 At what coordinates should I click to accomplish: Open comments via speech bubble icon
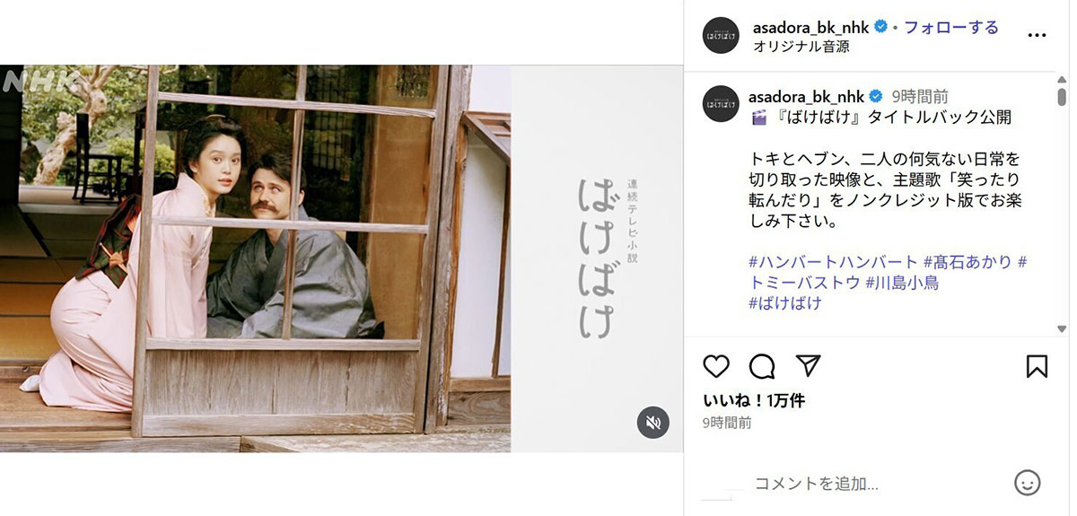(x=762, y=366)
